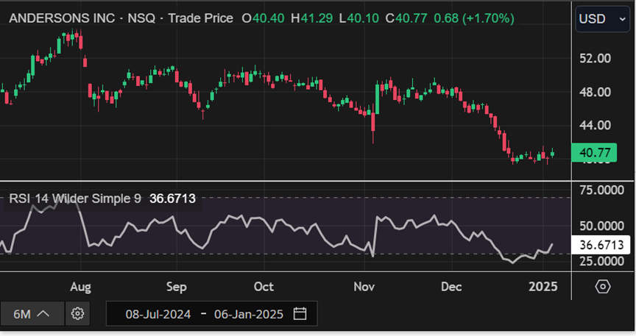Click the 75.0000 RSI axis label
Screen dimensions: 636x336
pyautogui.click(x=601, y=190)
